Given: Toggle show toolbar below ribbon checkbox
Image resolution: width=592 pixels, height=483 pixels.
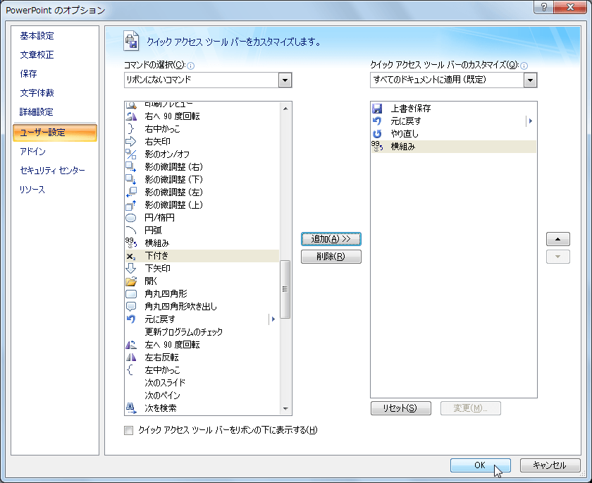Looking at the screenshot, I should coord(129,431).
